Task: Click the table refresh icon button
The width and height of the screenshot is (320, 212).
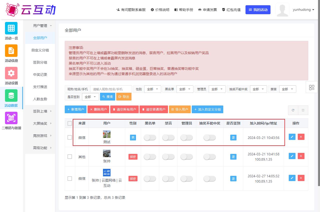Action: coord(293,110)
